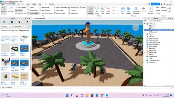Image resolution: width=174 pixels, height=98 pixels.
Task: Select ReplicatedStorage in Explorer
Action: point(154,42)
